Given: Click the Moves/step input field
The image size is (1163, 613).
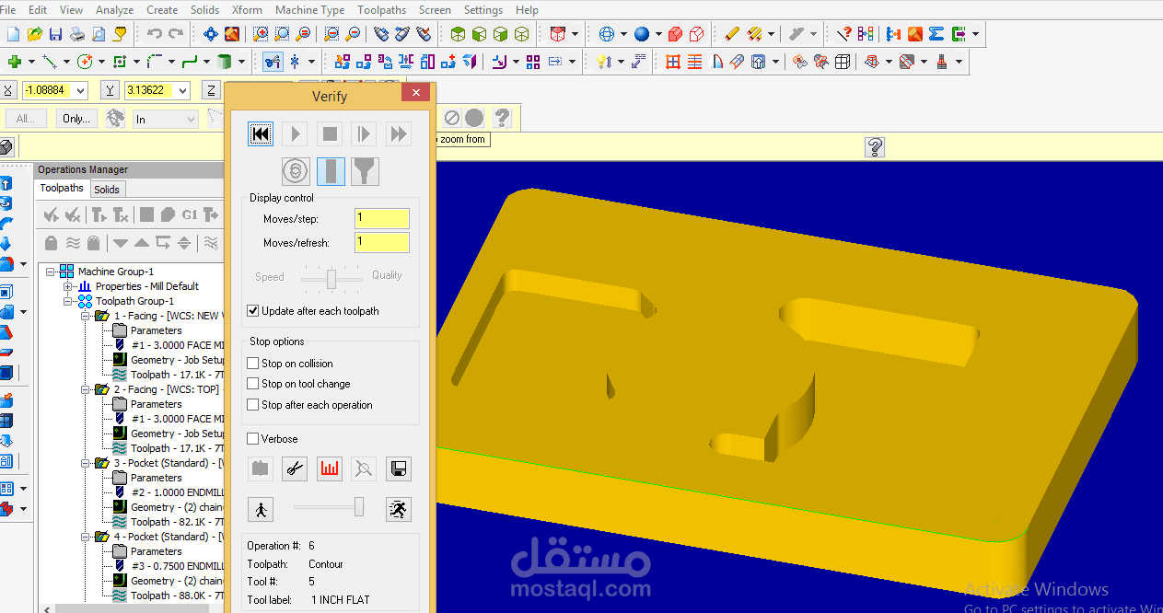Looking at the screenshot, I should point(382,219).
